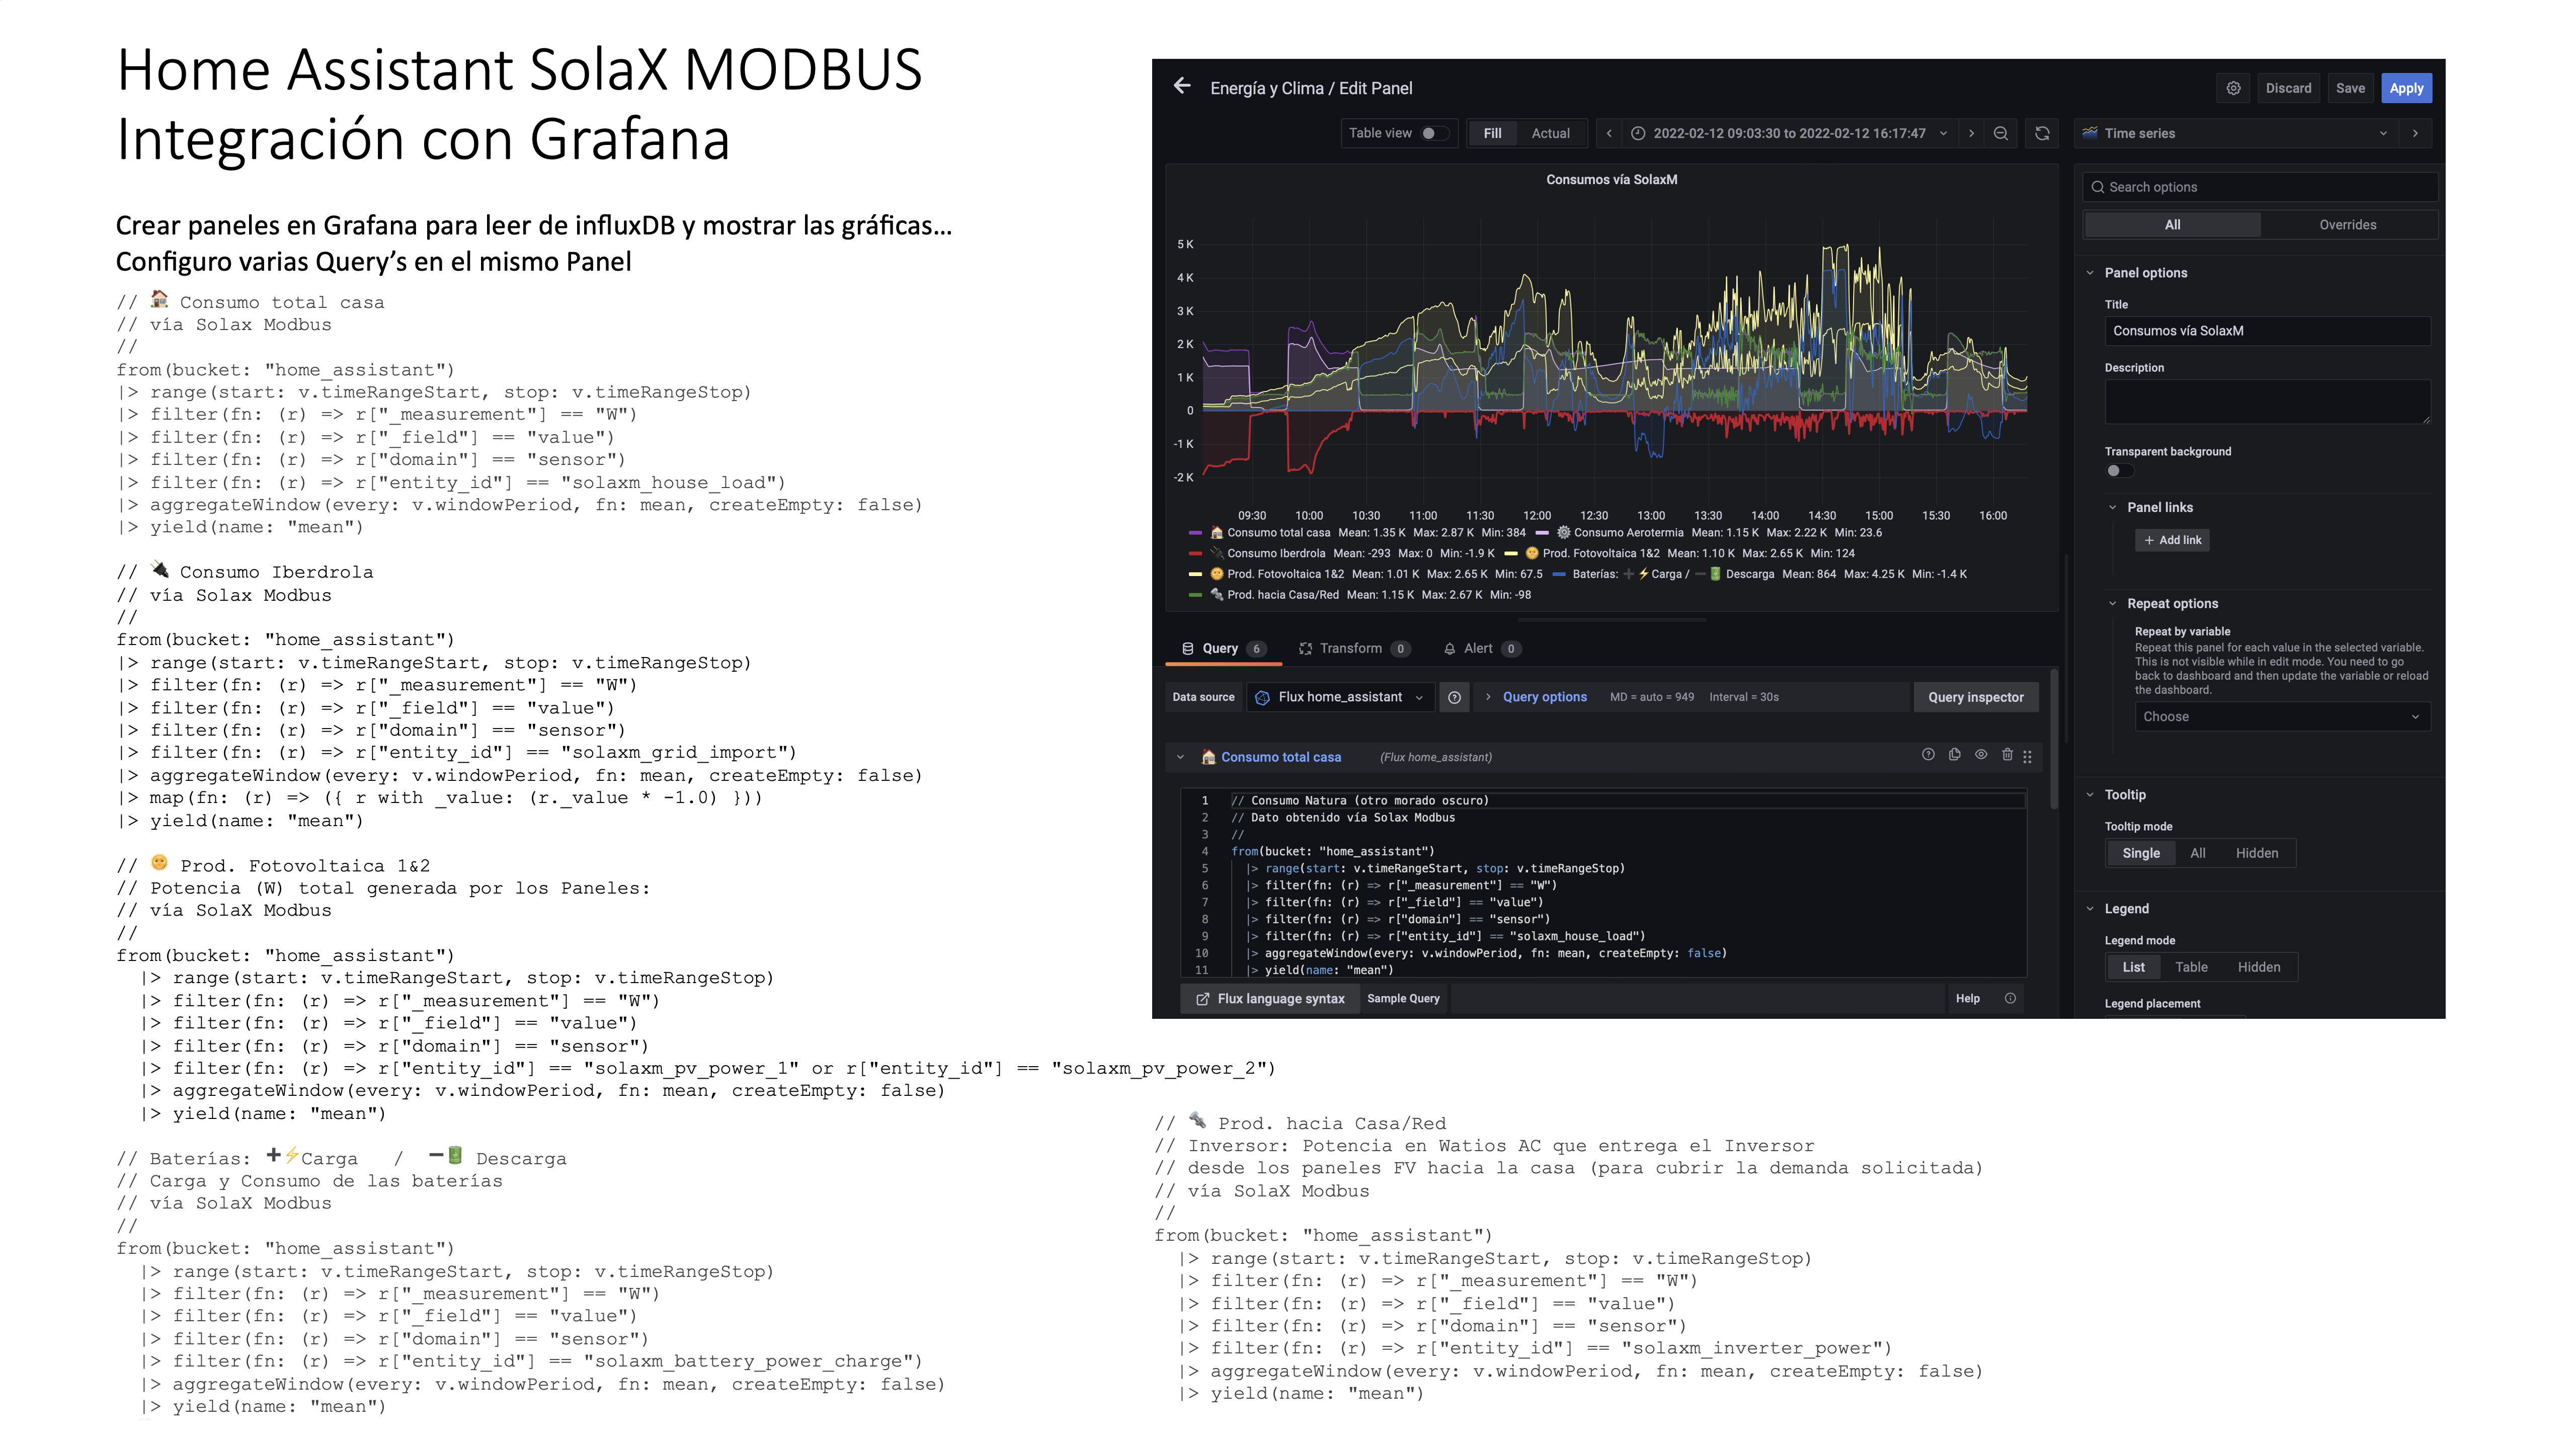Set Tooltip mode to Single
Screen dimensions: 2576x1449
coord(2140,853)
